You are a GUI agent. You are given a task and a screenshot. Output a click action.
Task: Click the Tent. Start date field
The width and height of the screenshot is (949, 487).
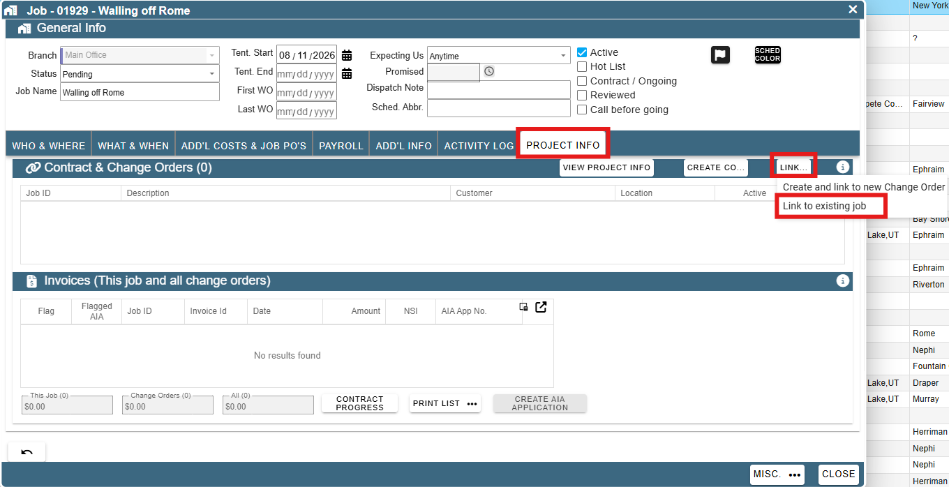306,55
